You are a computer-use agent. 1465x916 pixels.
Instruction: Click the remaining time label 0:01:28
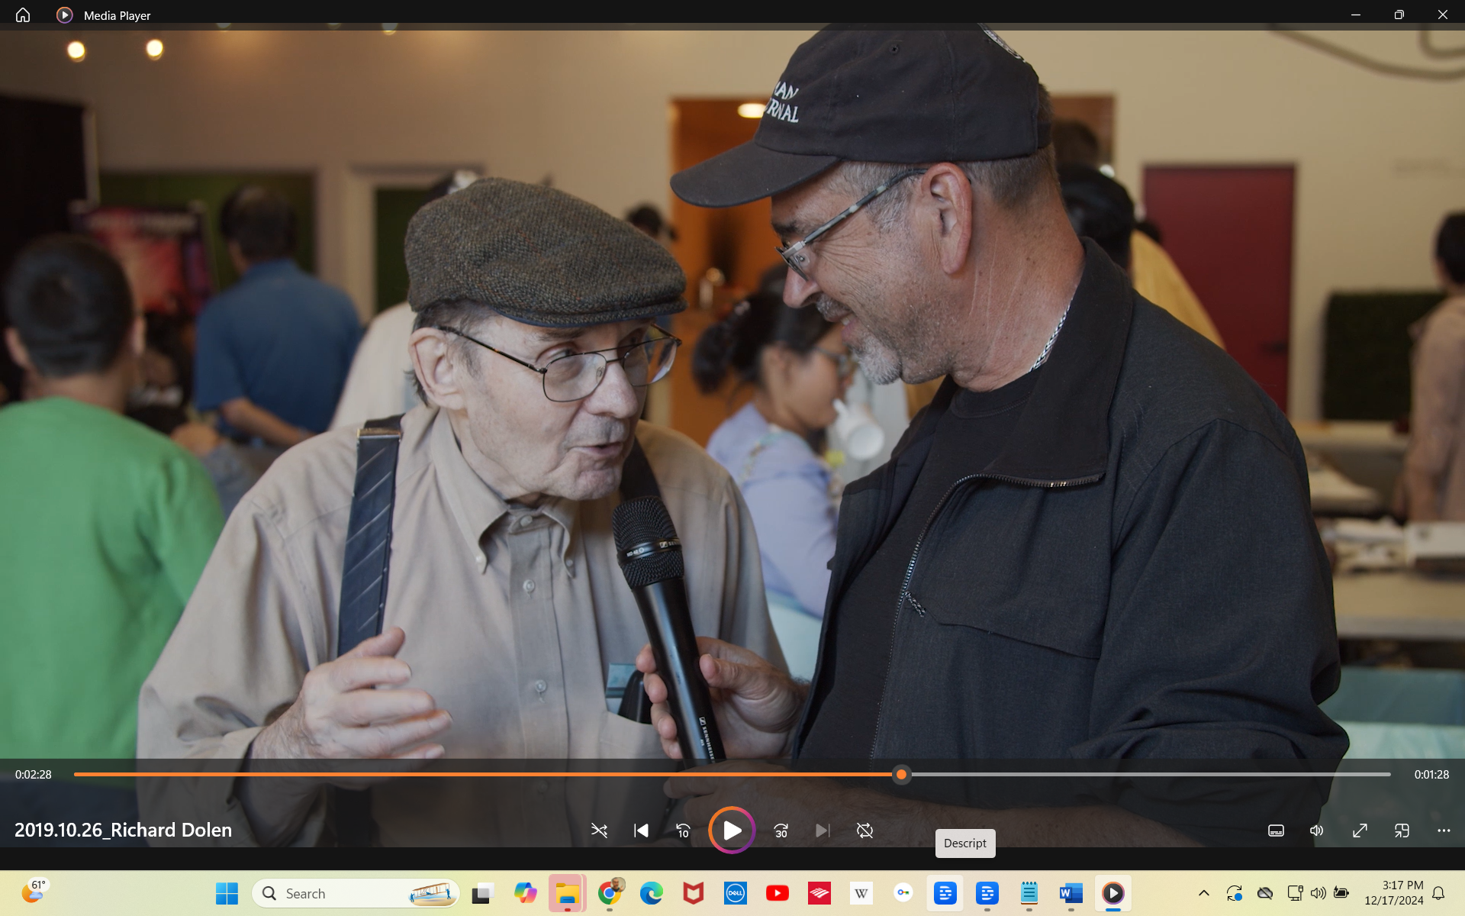pos(1431,775)
